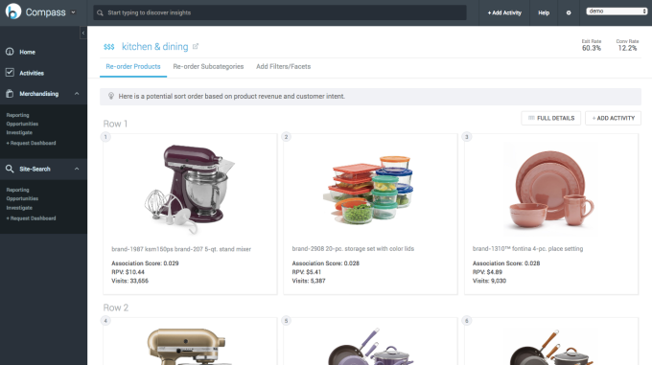Open the Compass app dropdown arrow

73,12
